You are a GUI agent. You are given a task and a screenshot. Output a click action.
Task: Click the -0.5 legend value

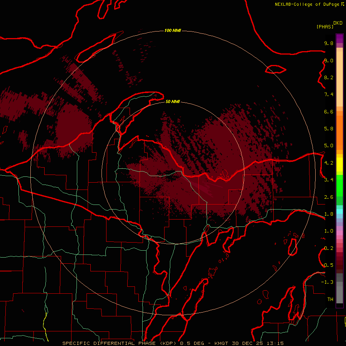[327, 265]
